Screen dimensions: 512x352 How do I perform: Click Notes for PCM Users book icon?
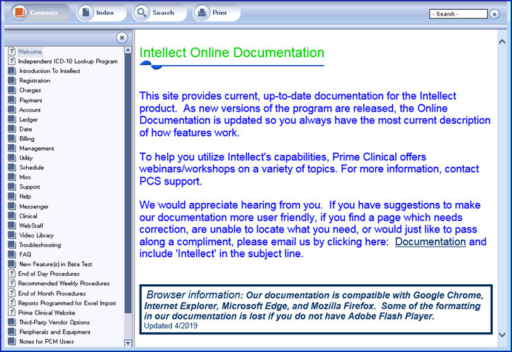12,341
